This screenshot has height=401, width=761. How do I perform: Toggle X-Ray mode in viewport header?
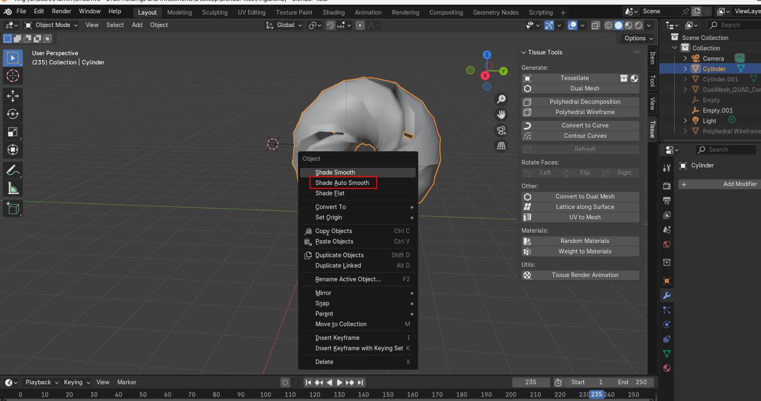click(596, 25)
